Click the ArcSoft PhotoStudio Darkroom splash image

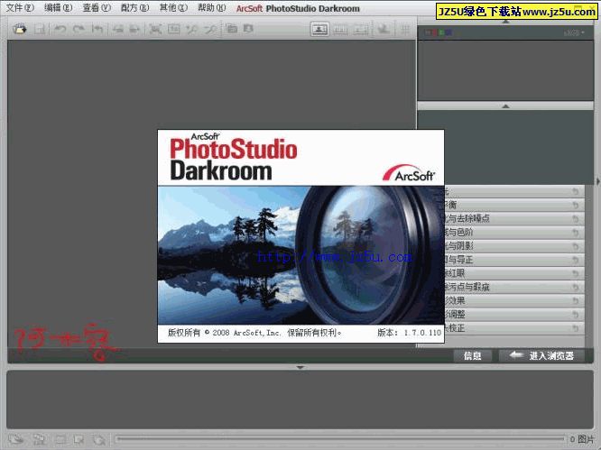point(300,236)
